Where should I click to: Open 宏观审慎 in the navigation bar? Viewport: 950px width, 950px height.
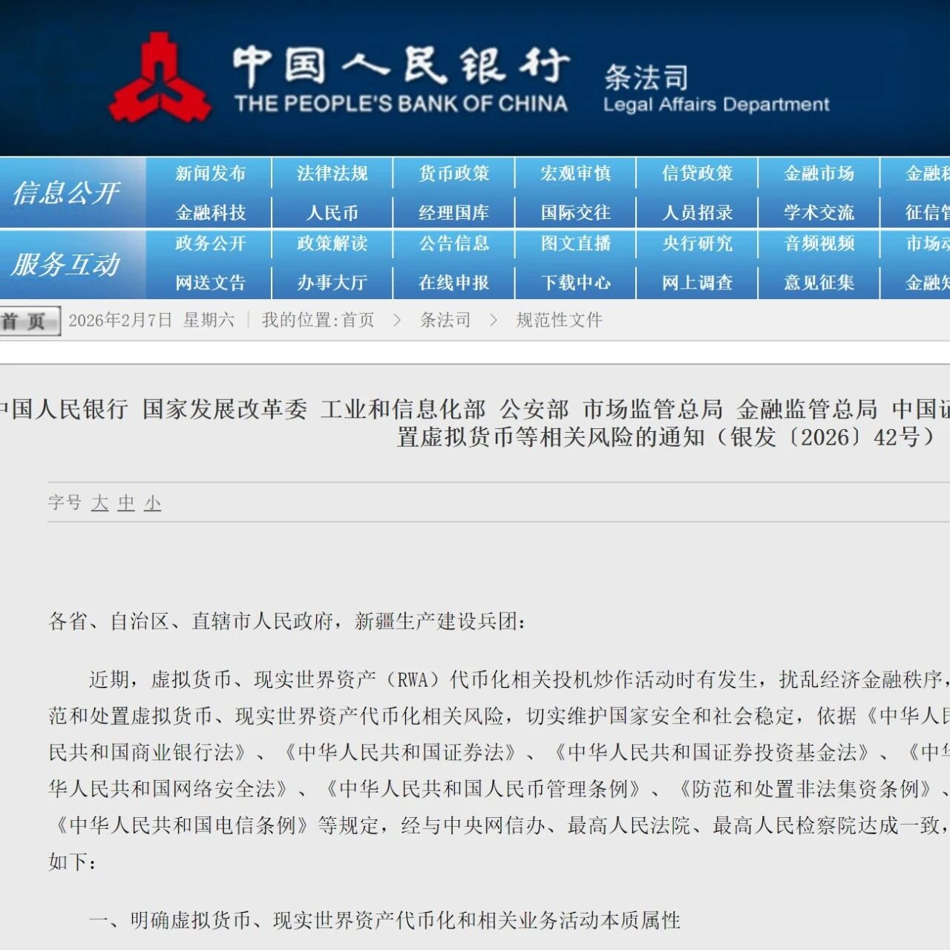click(575, 174)
